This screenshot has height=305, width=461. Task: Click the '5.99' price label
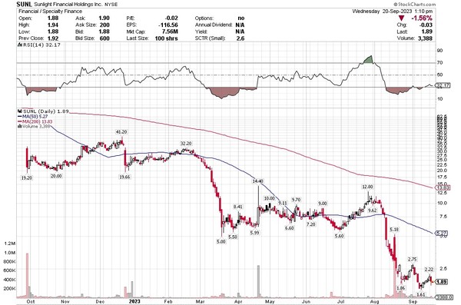[x=254, y=233]
